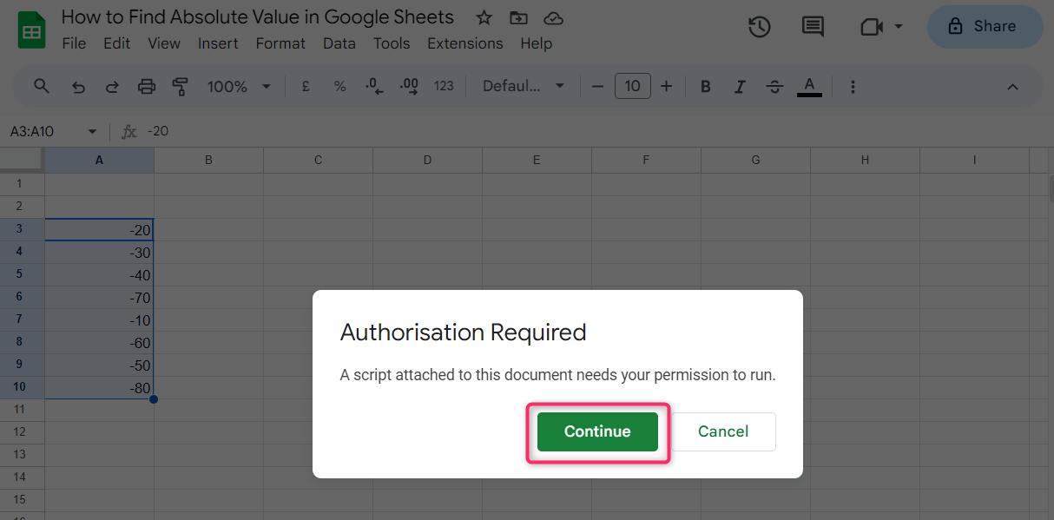
Task: Open the Format menu
Action: [280, 43]
